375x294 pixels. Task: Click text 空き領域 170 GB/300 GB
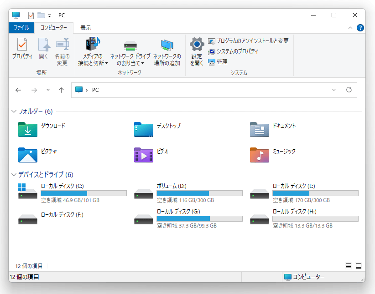tap(302, 200)
